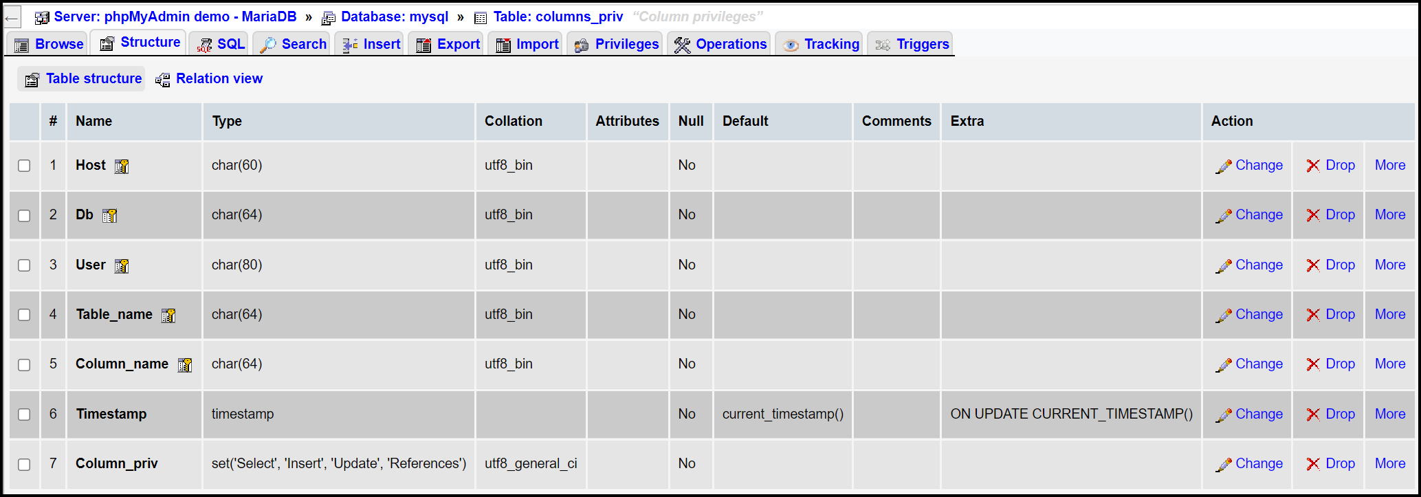Click the red X Drop icon on User row
1421x497 pixels.
(1315, 265)
